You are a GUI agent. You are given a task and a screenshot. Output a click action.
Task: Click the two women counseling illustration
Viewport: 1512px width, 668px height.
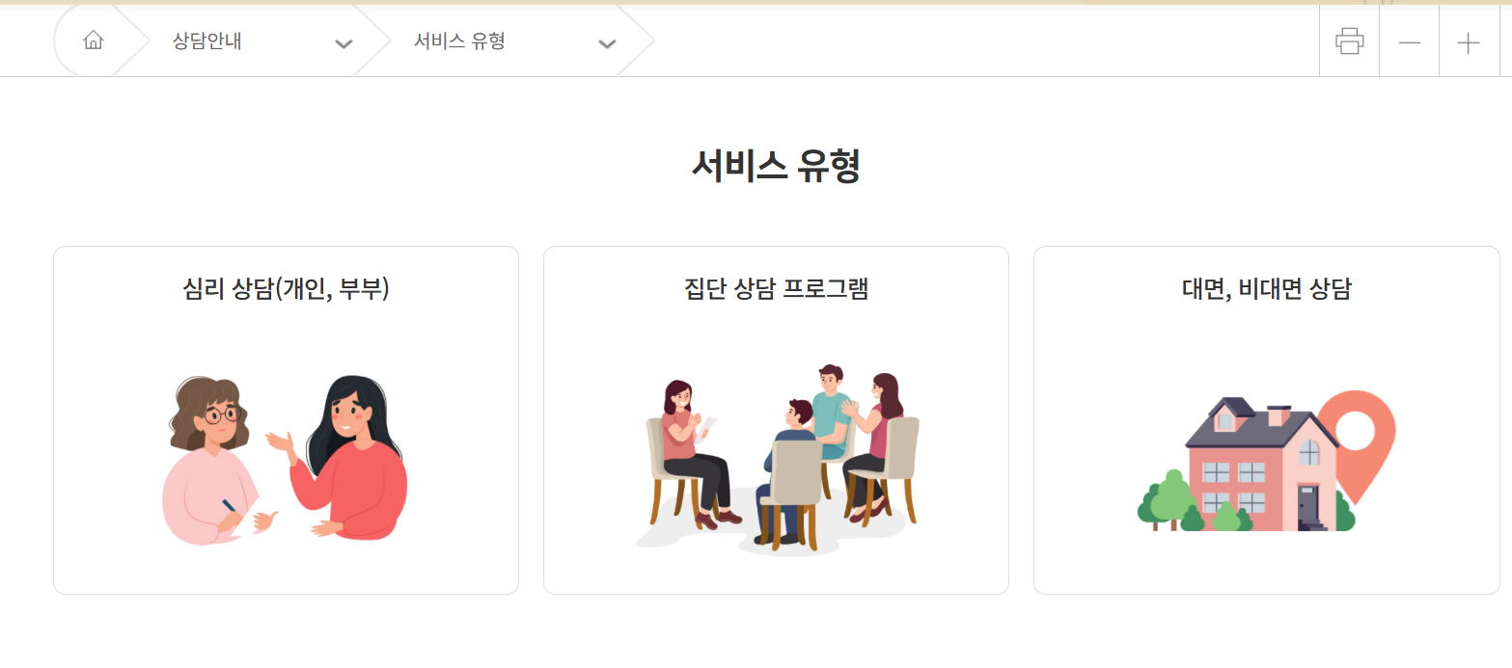point(285,460)
